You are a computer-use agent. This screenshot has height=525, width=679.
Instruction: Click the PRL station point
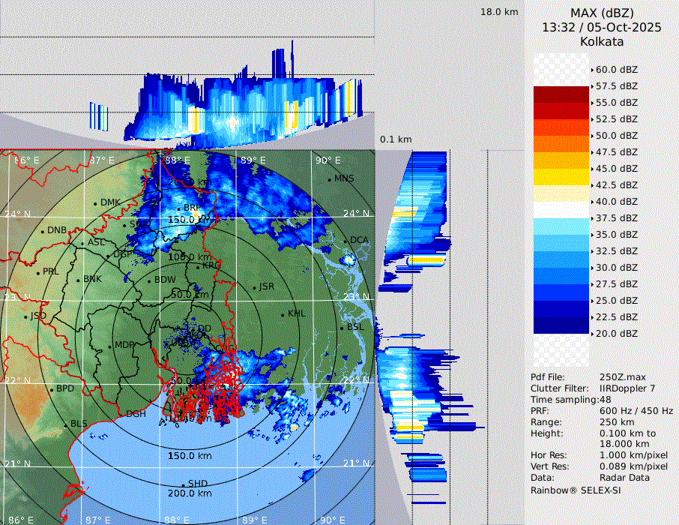[37, 272]
